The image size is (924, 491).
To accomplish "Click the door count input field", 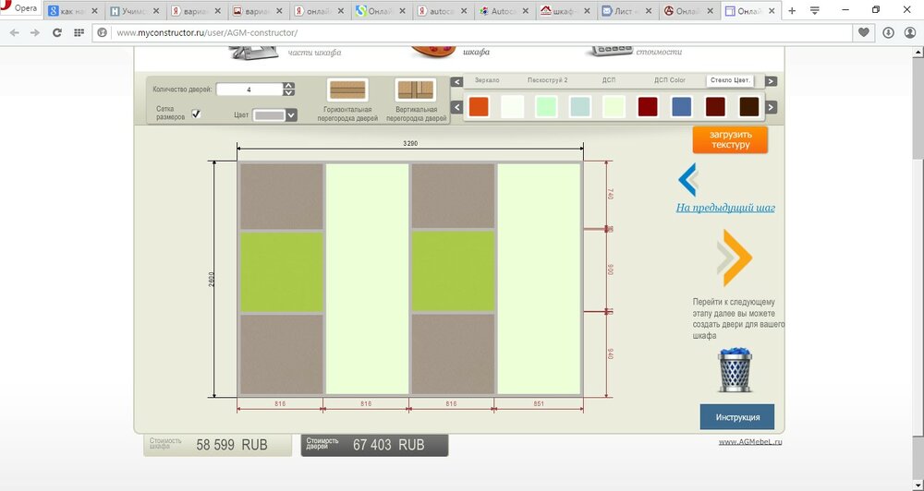I will 249,90.
